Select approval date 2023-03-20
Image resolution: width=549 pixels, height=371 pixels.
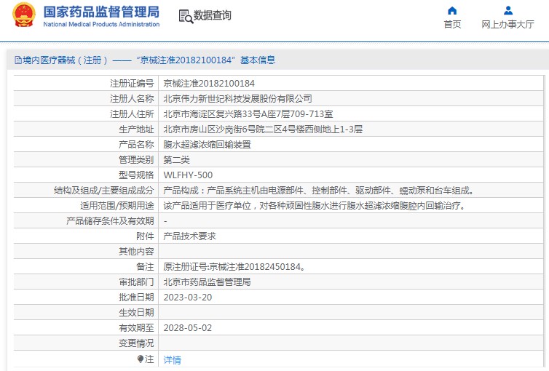(188, 298)
